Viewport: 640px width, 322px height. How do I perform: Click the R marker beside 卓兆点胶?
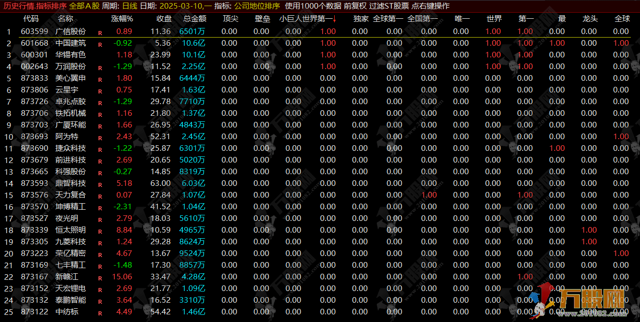[x=100, y=103]
